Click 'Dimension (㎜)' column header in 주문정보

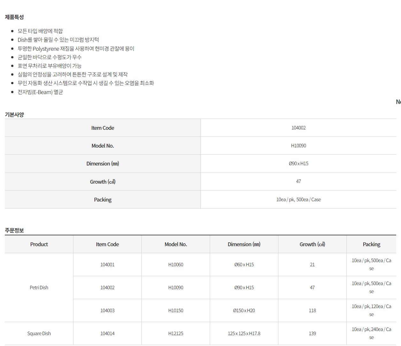[x=244, y=244]
